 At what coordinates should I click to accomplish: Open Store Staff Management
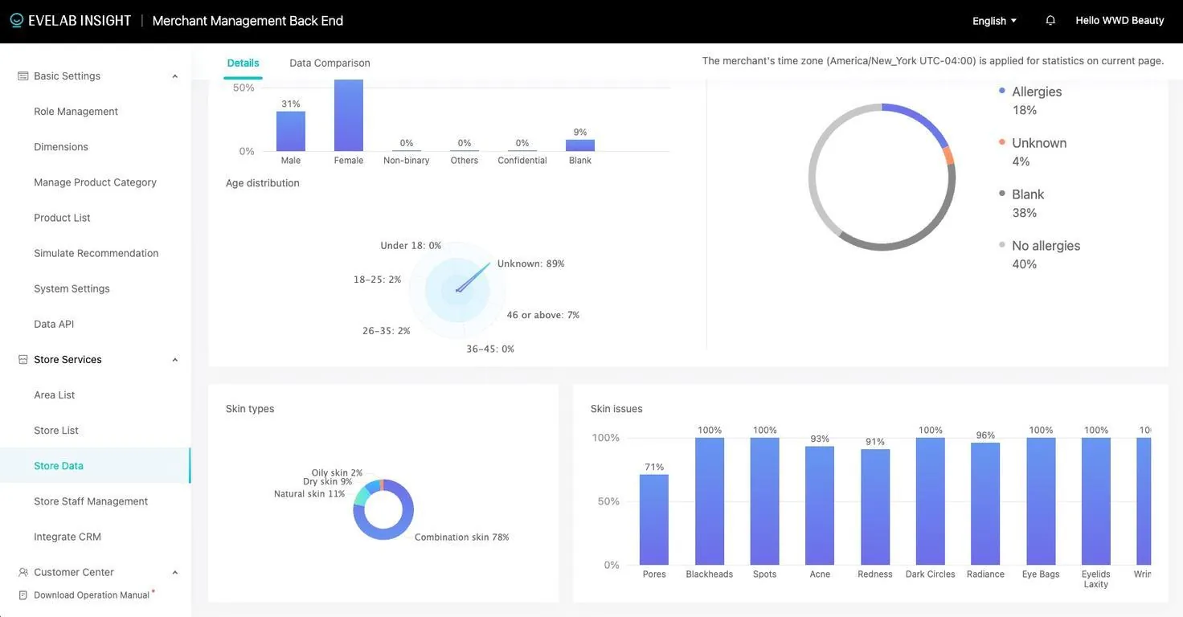point(91,501)
